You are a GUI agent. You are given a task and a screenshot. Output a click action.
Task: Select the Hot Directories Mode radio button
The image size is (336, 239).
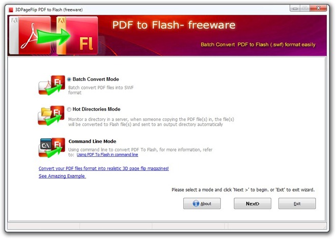pos(69,109)
